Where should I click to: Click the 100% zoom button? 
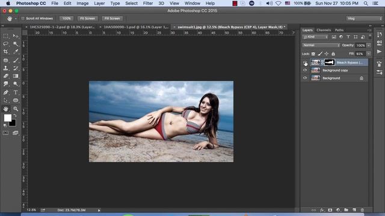pyautogui.click(x=66, y=19)
